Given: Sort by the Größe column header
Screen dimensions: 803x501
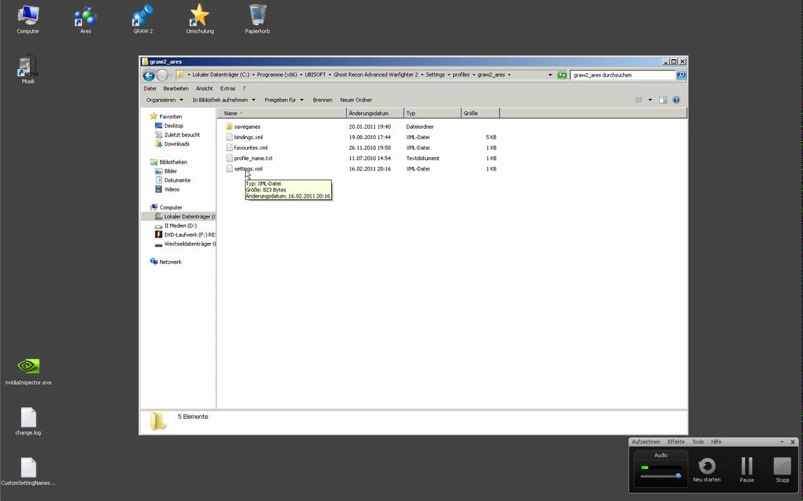Looking at the screenshot, I should (480, 113).
